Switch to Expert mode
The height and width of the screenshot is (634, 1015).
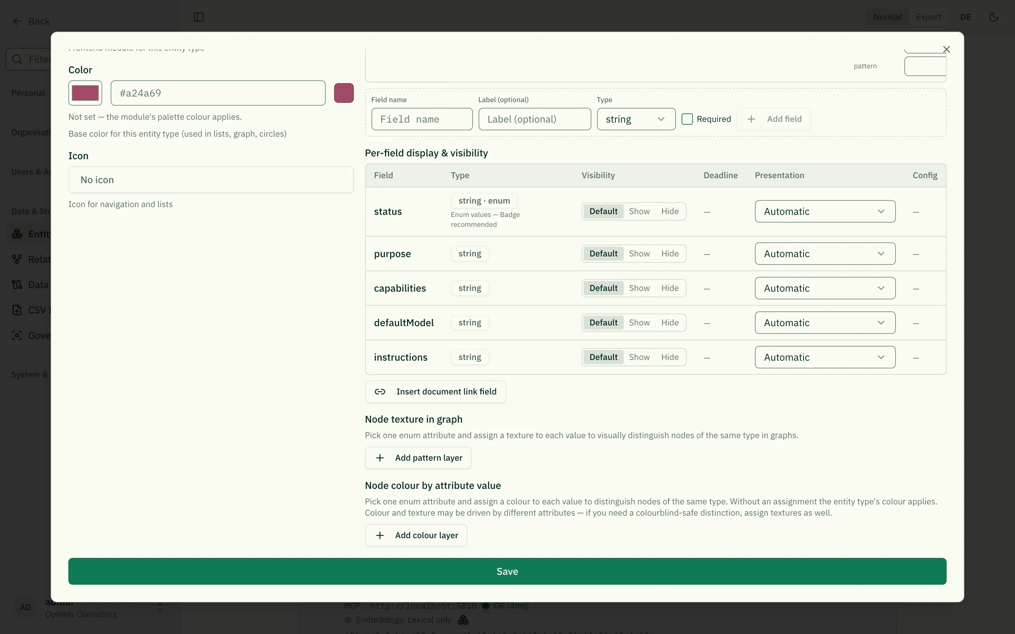pyautogui.click(x=928, y=17)
